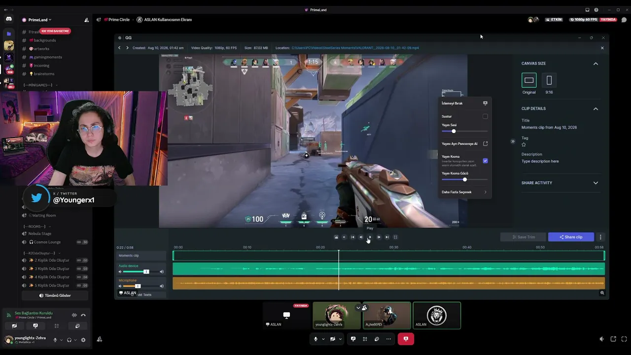Open Discord direct messages home icon
The image size is (631, 355).
click(8, 19)
